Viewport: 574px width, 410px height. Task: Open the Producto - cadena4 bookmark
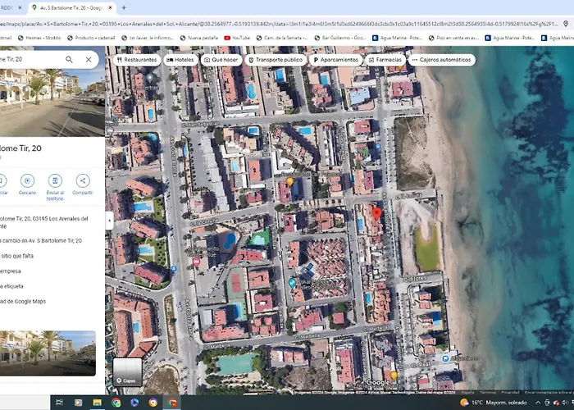91,38
